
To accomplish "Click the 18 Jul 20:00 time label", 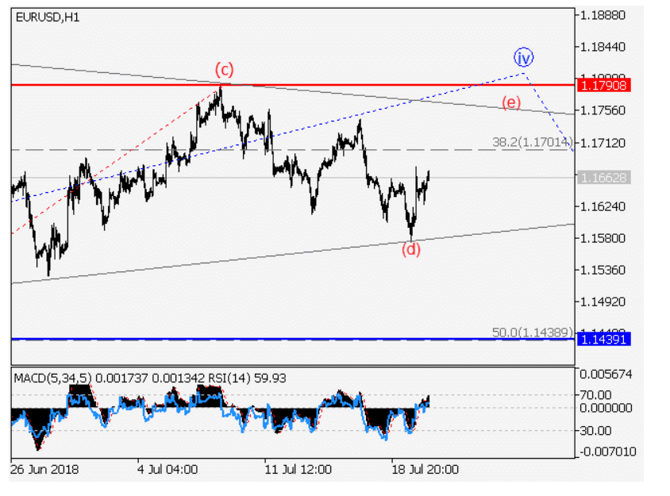I will (425, 469).
